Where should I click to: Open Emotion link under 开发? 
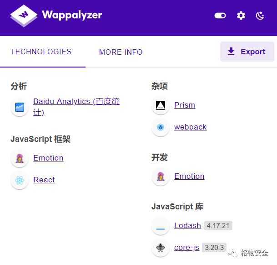pos(189,176)
